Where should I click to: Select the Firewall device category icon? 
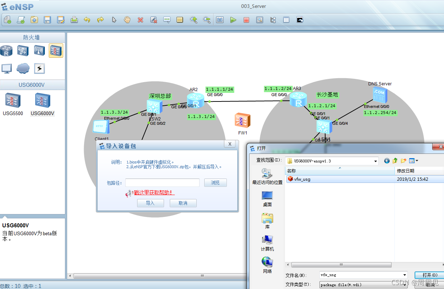click(x=56, y=51)
